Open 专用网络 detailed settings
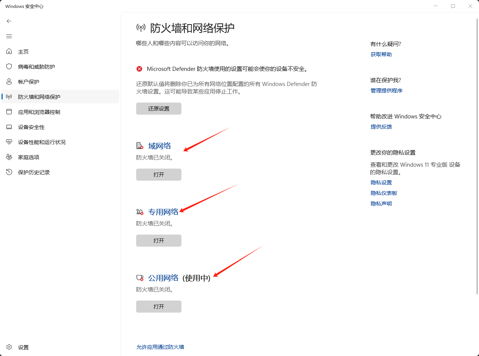Viewport: 479px width, 356px height. click(x=163, y=212)
